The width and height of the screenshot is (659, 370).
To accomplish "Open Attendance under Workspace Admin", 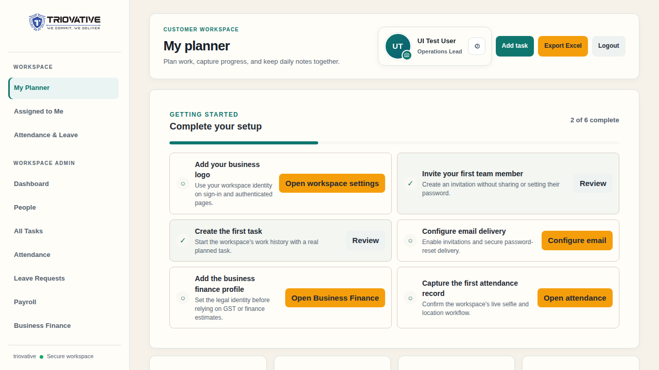I will (x=63, y=255).
